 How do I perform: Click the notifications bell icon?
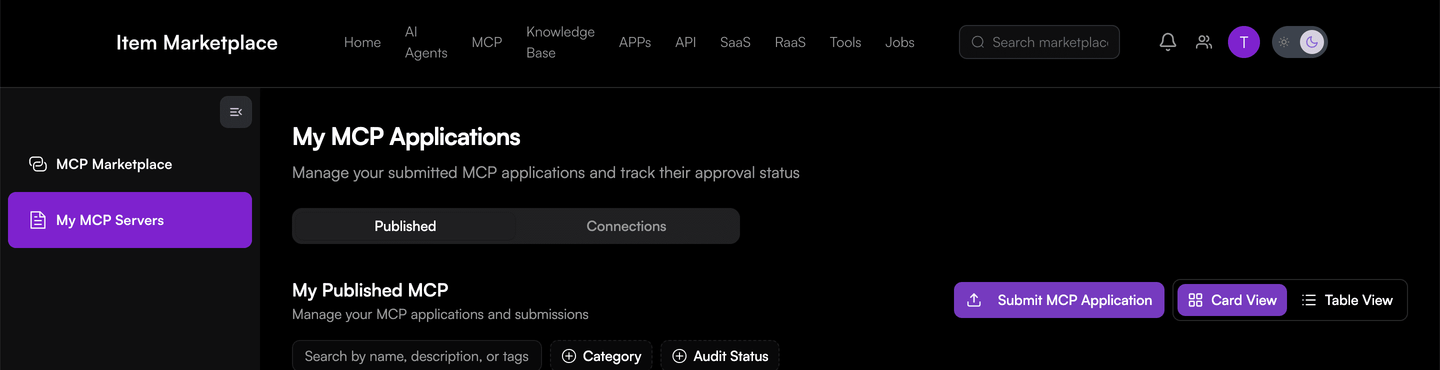[1167, 42]
